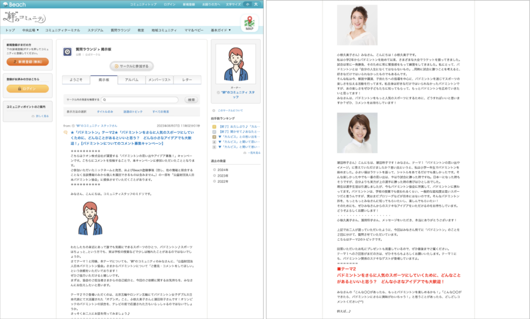This screenshot has width=530, height=319.
Task: Click お困りの方へ link in top bar
Action: click(x=211, y=4)
